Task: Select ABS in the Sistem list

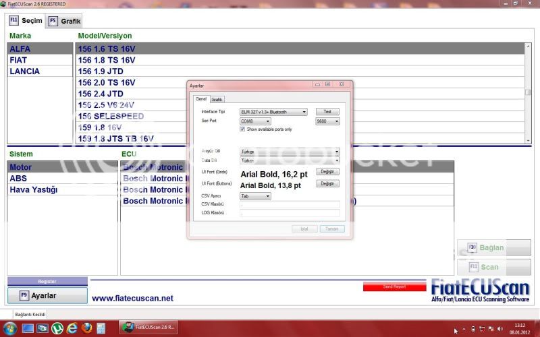Action: 62,179
